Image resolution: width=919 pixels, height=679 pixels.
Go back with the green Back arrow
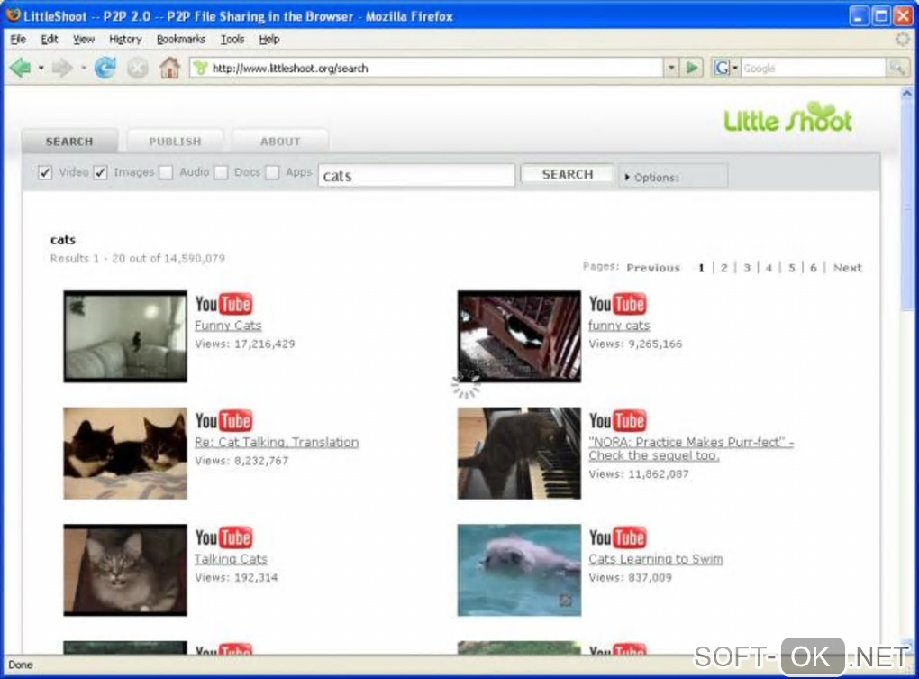(21, 68)
